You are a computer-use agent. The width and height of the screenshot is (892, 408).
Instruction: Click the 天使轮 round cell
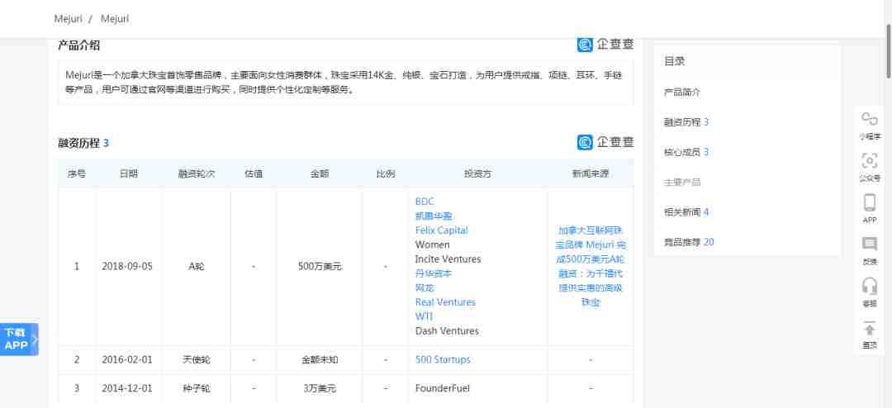[x=197, y=359]
